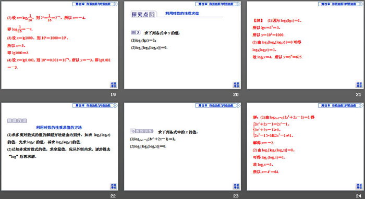The width and height of the screenshot is (365, 199).
Task: Click '即 lg1000=3.' line on slide 19
Action: coord(18,53)
